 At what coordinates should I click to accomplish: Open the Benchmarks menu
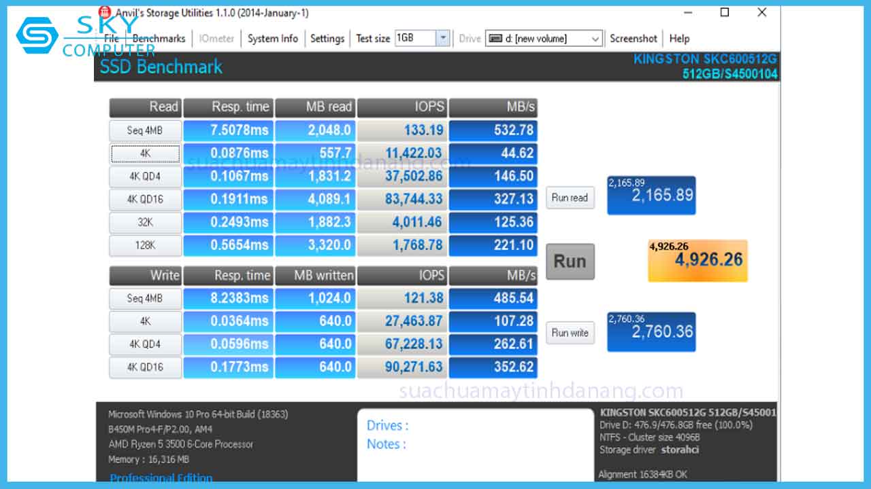[x=159, y=39]
